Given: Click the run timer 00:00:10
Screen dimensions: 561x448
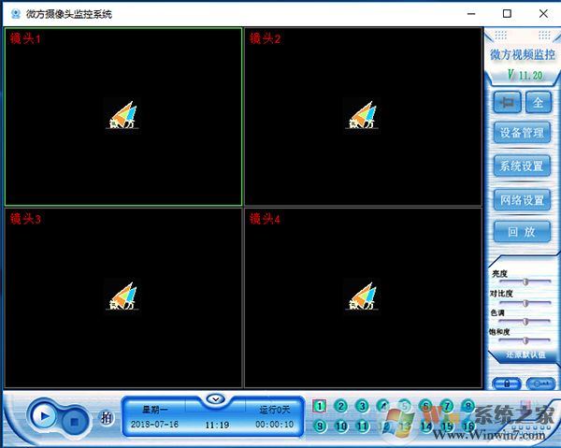Looking at the screenshot, I should point(274,425).
